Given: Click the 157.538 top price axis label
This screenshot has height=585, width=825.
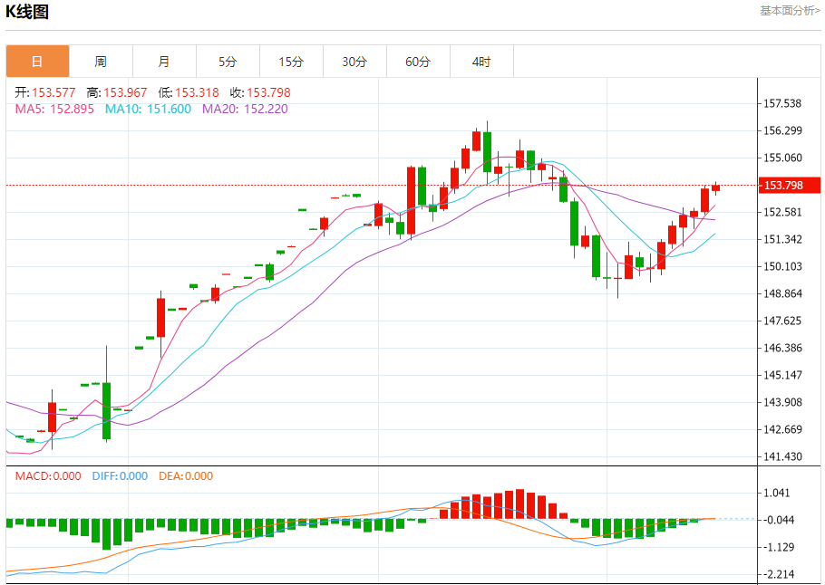Looking at the screenshot, I should pos(782,103).
